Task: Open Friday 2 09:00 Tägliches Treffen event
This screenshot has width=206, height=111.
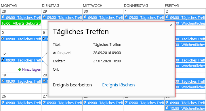Action: [x=185, y=17]
